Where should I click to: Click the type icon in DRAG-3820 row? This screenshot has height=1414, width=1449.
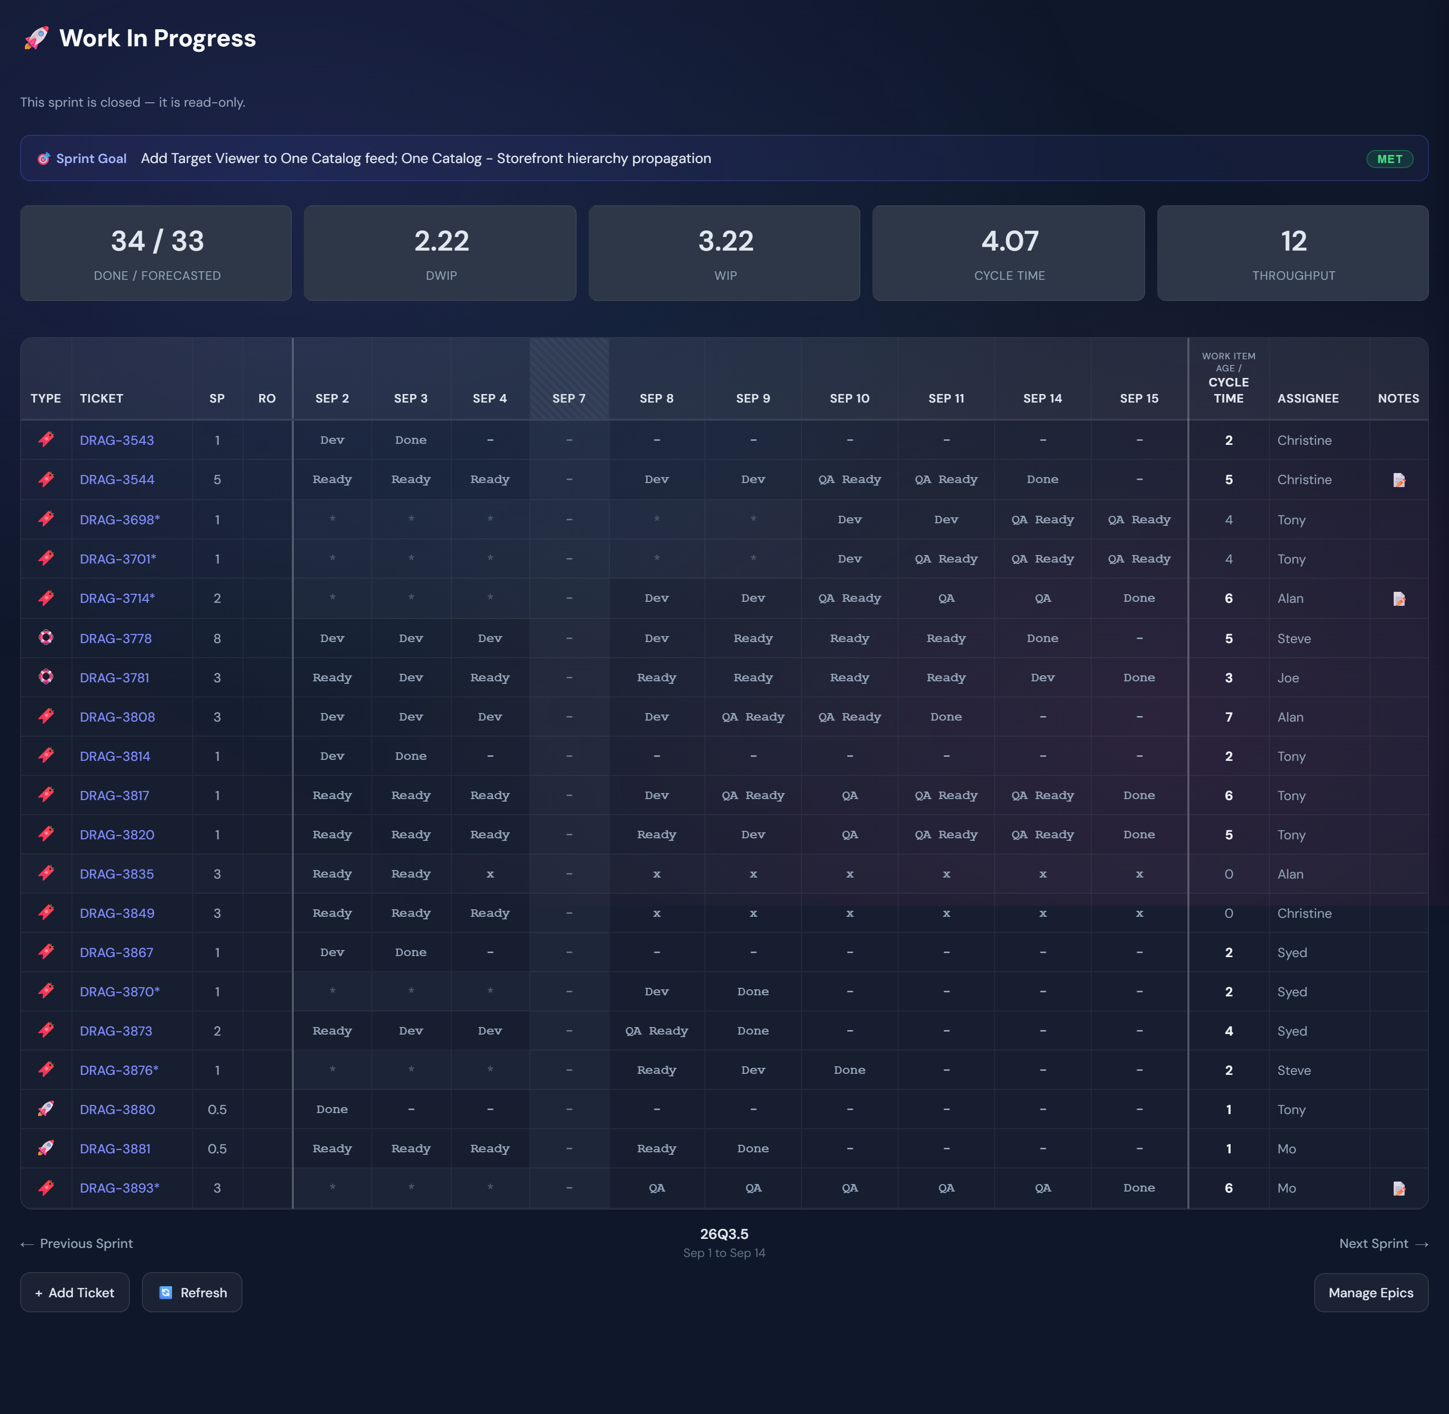pos(46,834)
